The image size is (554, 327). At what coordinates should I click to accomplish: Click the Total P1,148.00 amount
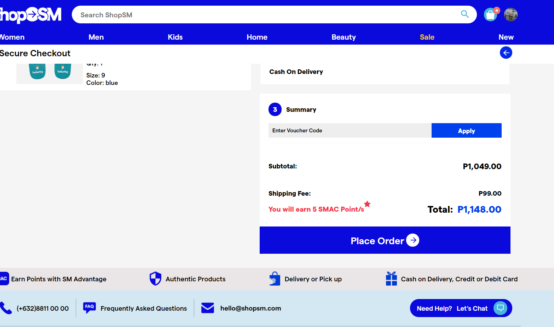pyautogui.click(x=479, y=210)
